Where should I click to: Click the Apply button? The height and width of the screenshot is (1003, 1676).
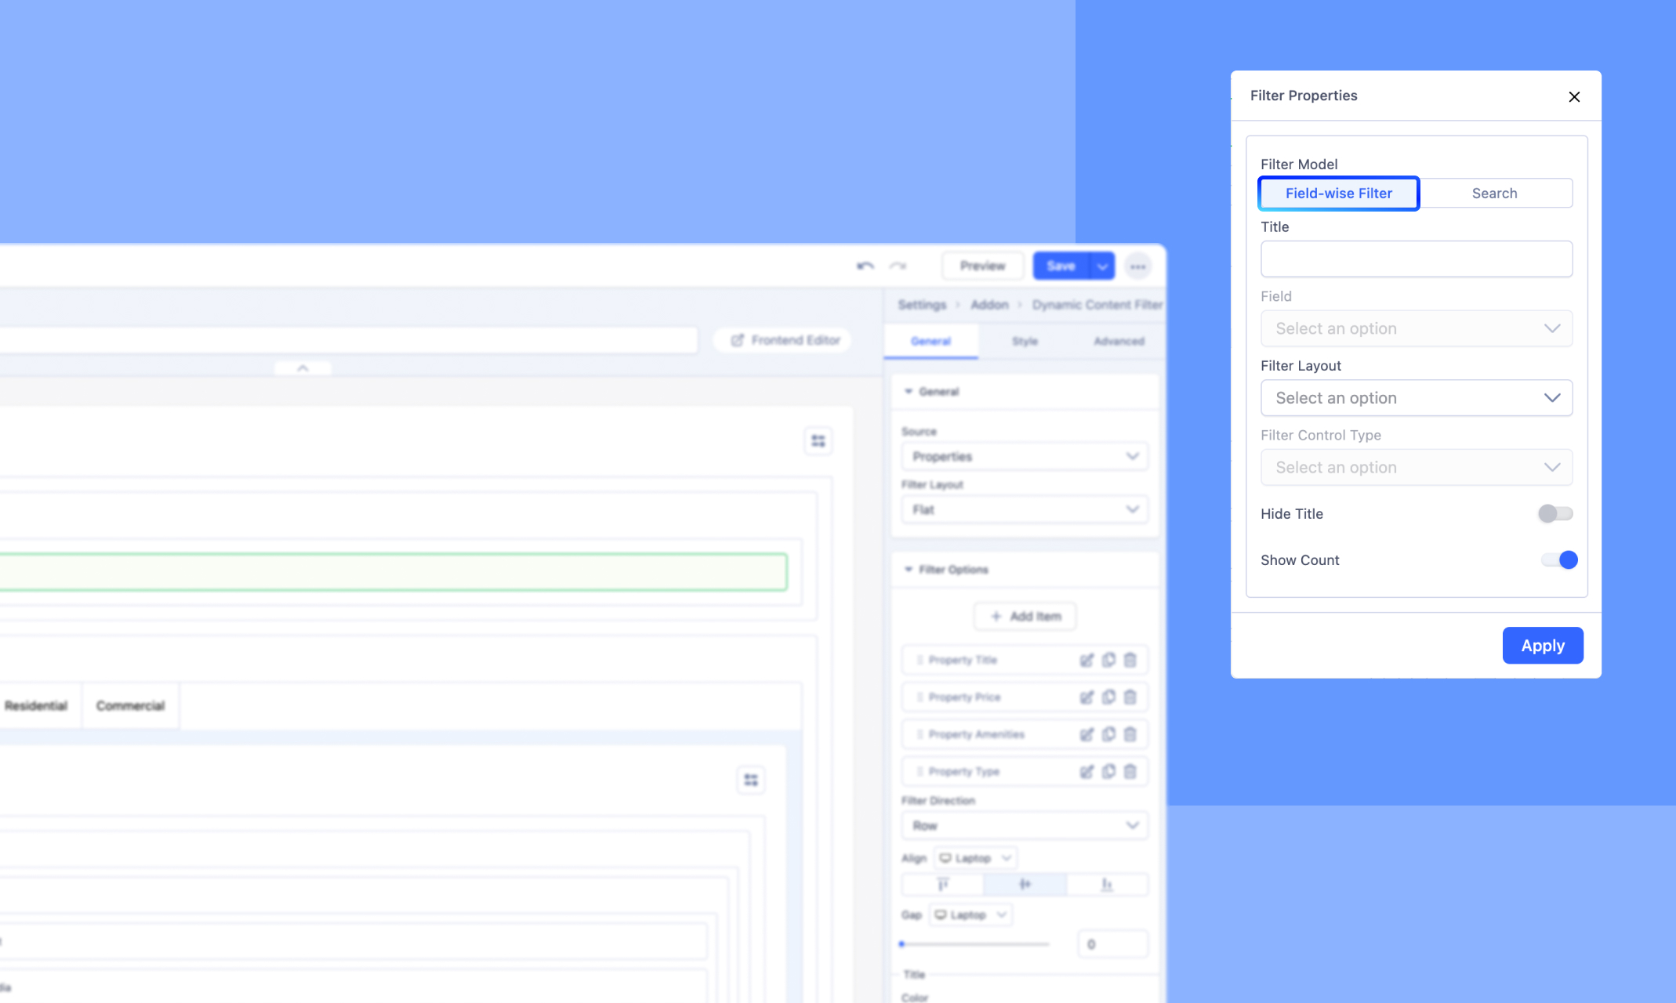[1542, 646]
